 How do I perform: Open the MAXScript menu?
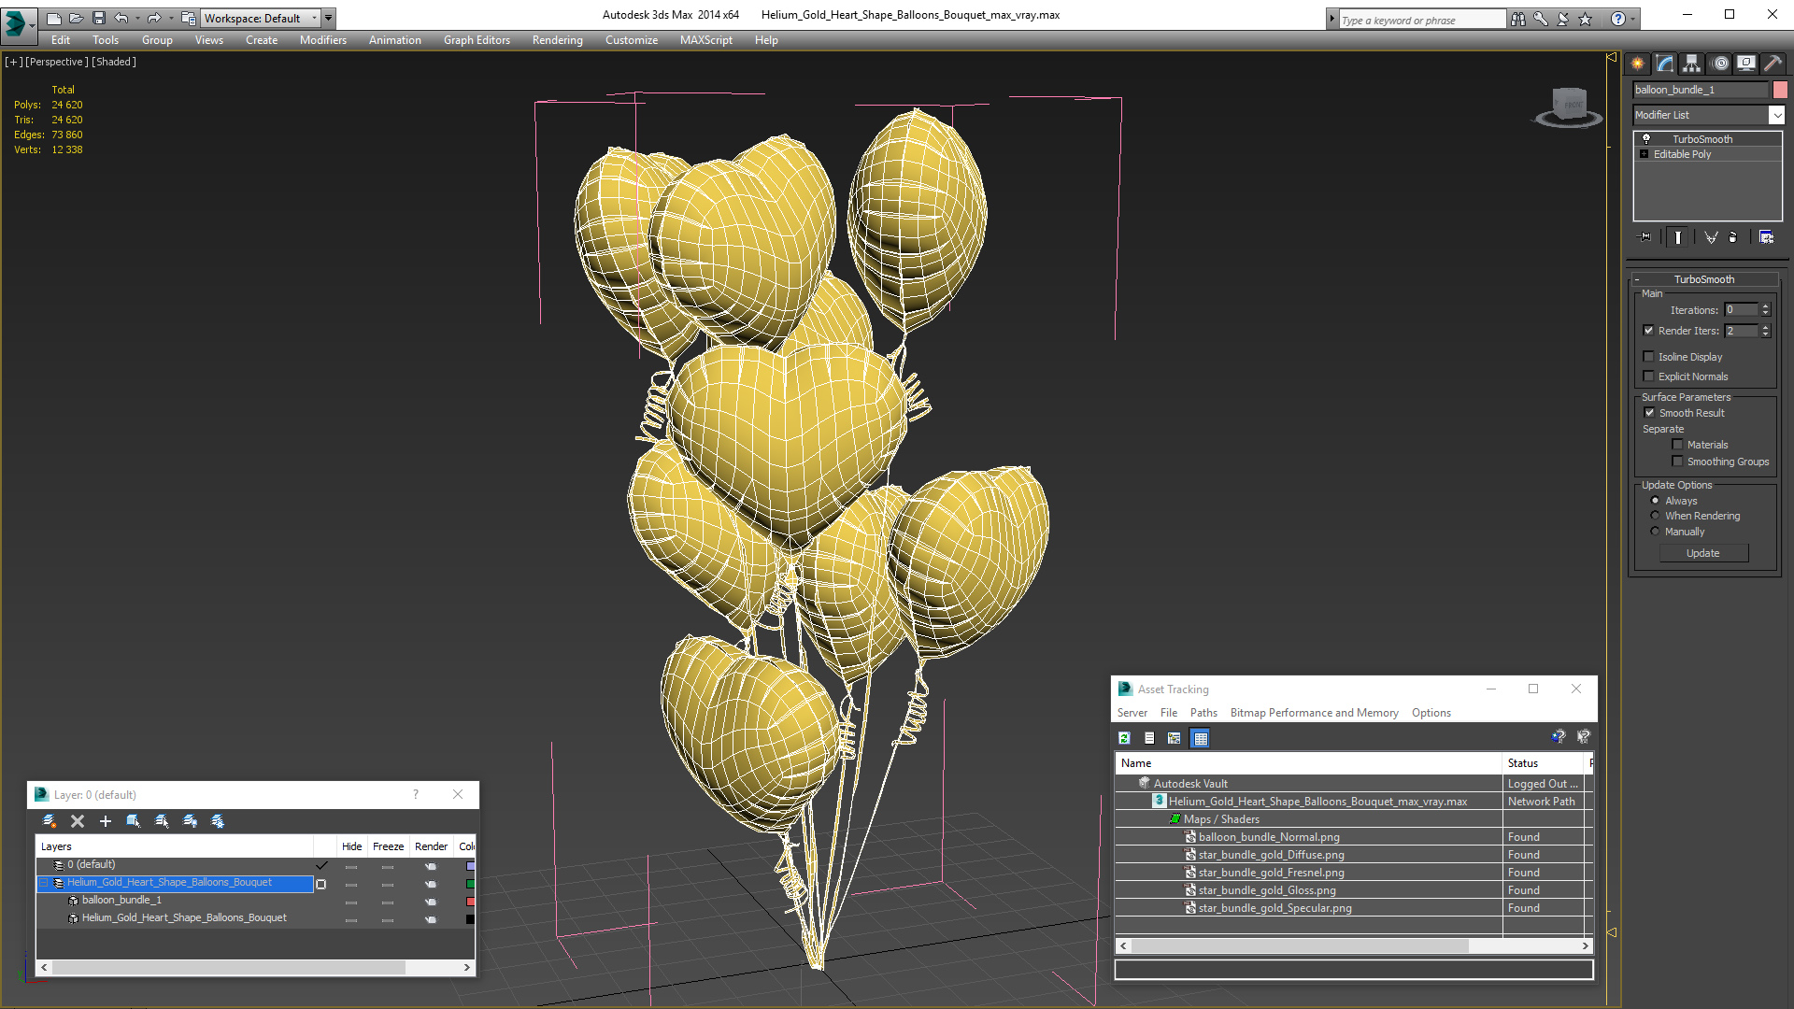(x=705, y=40)
